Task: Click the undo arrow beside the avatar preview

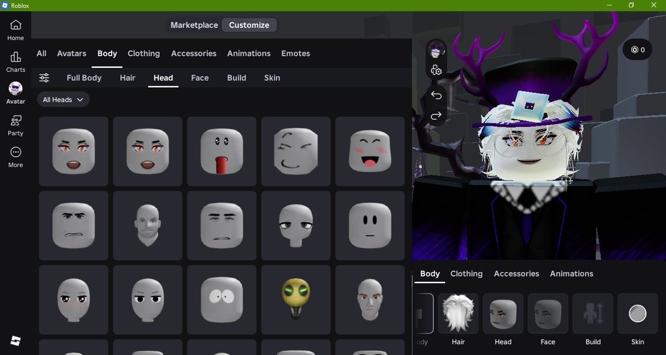Action: [x=436, y=96]
